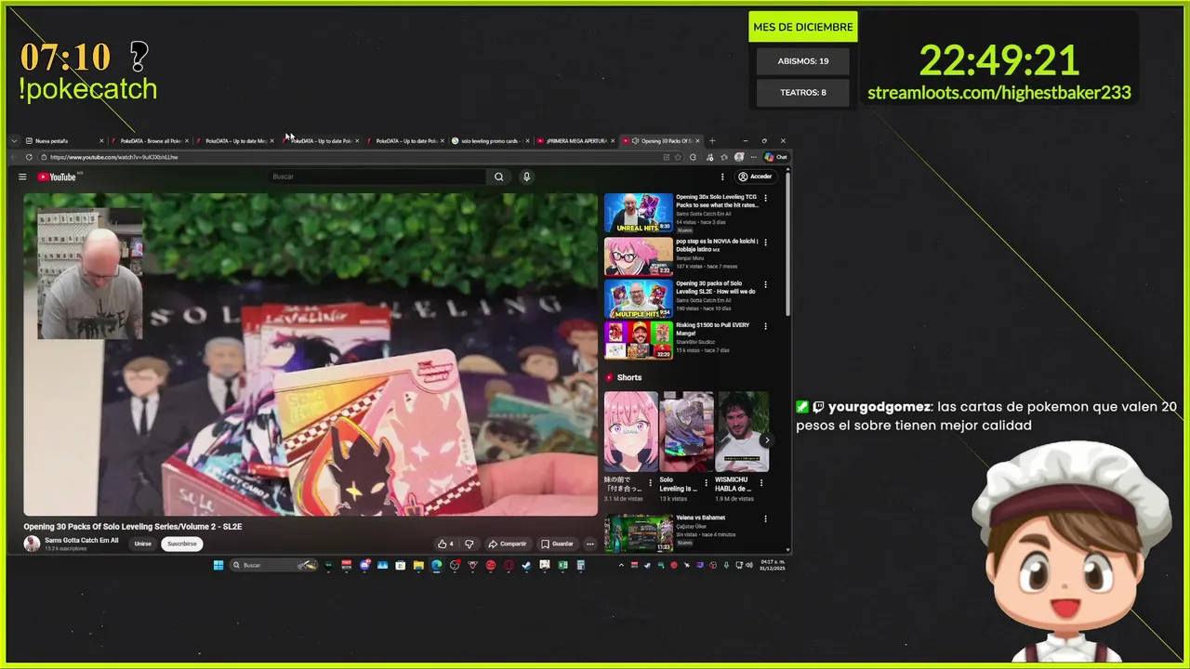Click the Compartir share button
The image size is (1190, 669).
tap(508, 544)
